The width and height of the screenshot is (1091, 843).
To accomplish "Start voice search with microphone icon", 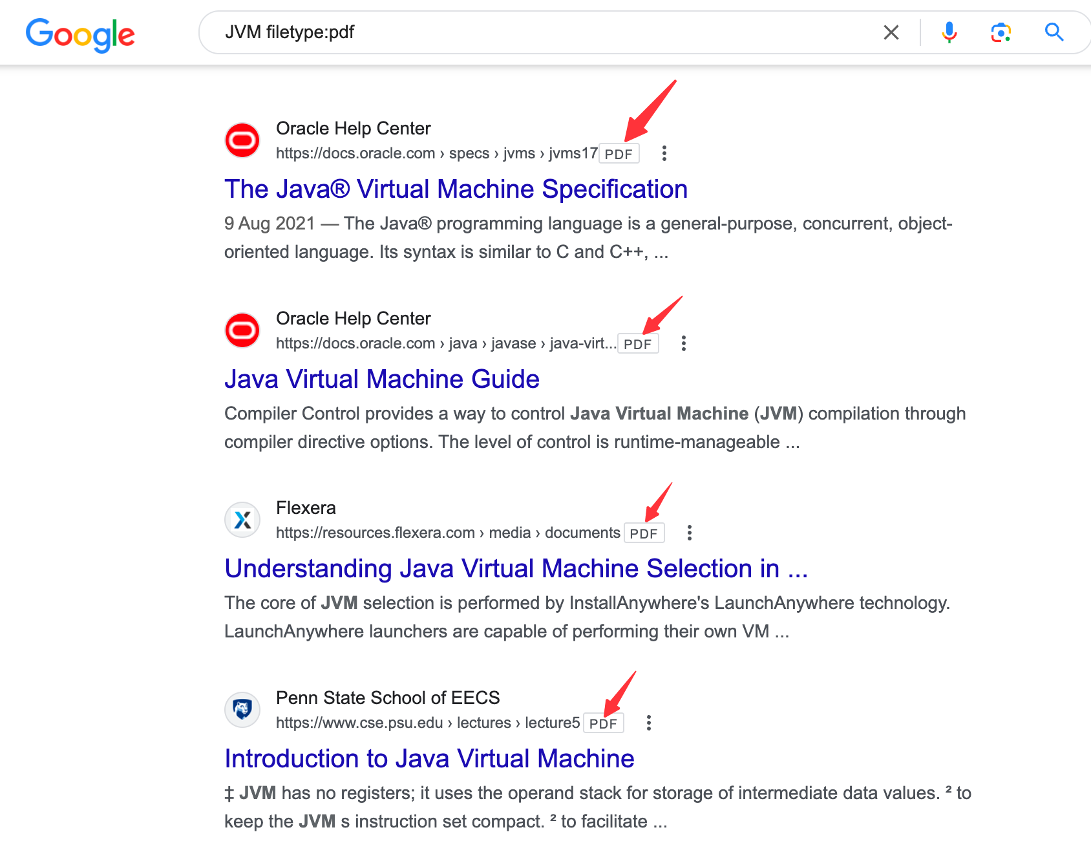I will click(x=949, y=32).
